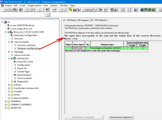Click the Open project folder icon
Image resolution: width=162 pixels, height=120 pixels.
7,10
